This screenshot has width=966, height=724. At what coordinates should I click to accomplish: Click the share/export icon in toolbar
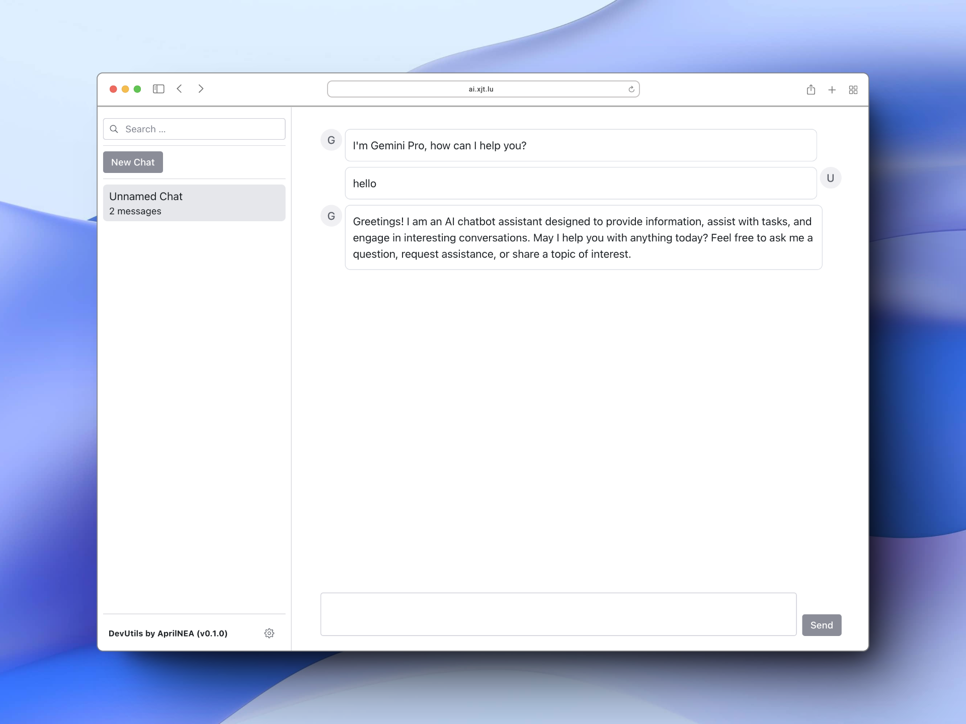[811, 89]
